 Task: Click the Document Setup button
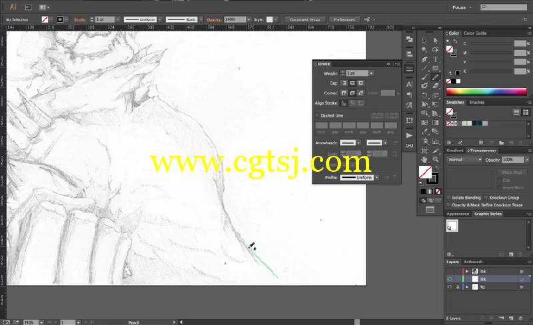[304, 20]
